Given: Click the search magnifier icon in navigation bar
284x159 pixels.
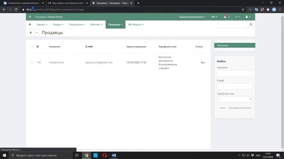Looking at the screenshot, I should 251,25.
